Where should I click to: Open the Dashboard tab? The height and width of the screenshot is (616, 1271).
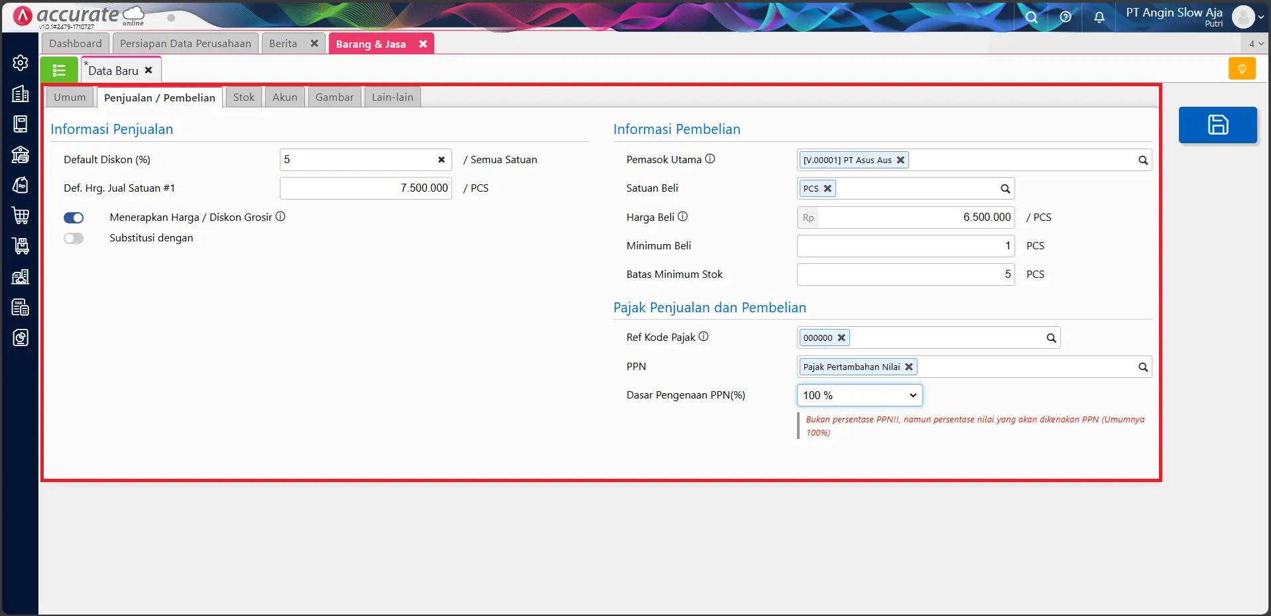tap(76, 44)
